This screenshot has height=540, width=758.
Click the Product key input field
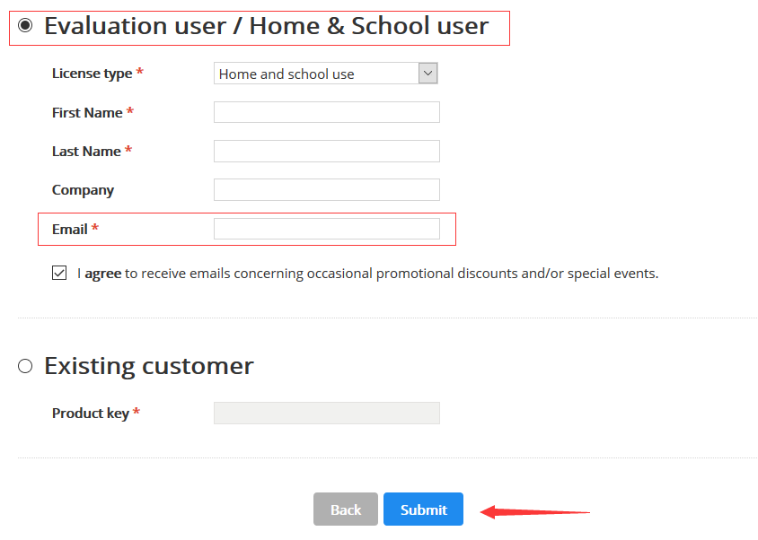click(327, 413)
